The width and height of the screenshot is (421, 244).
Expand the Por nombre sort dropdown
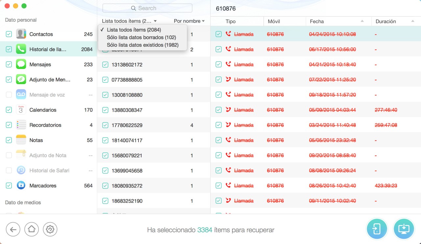189,21
